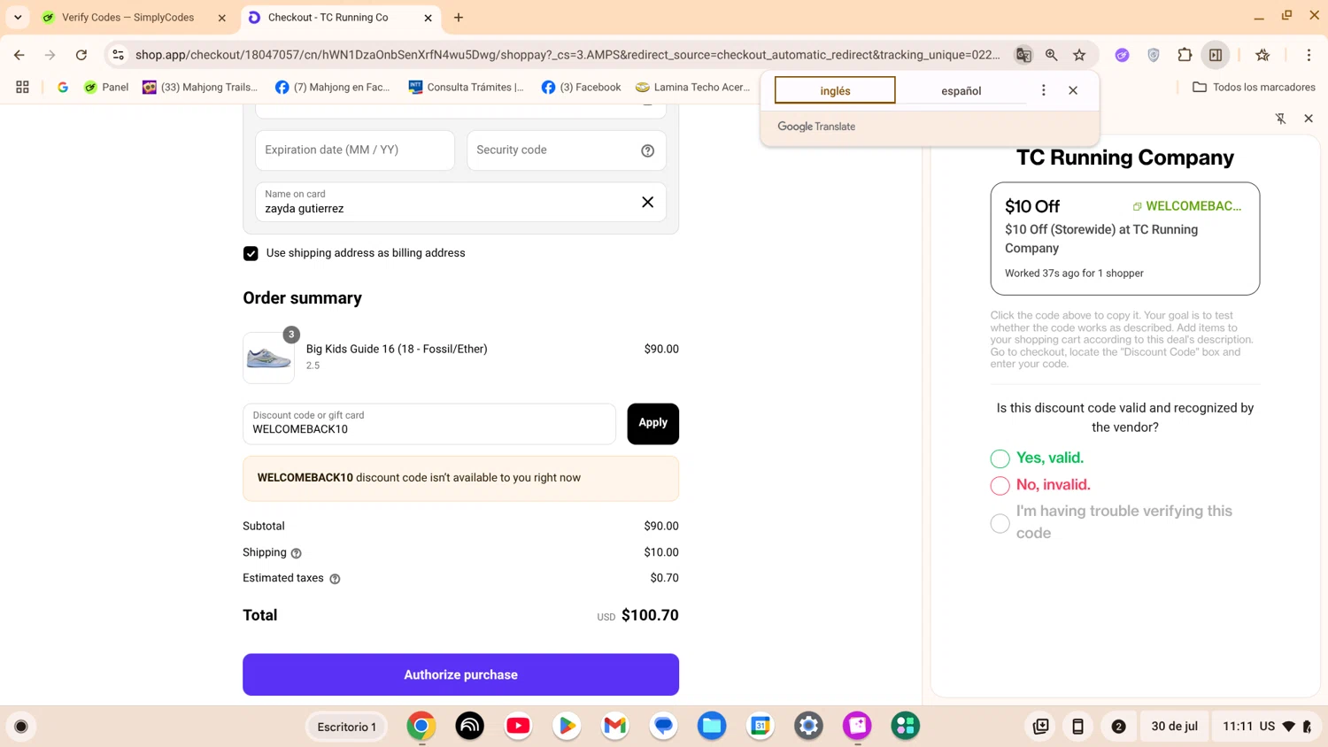Click the security code help icon

pyautogui.click(x=648, y=150)
